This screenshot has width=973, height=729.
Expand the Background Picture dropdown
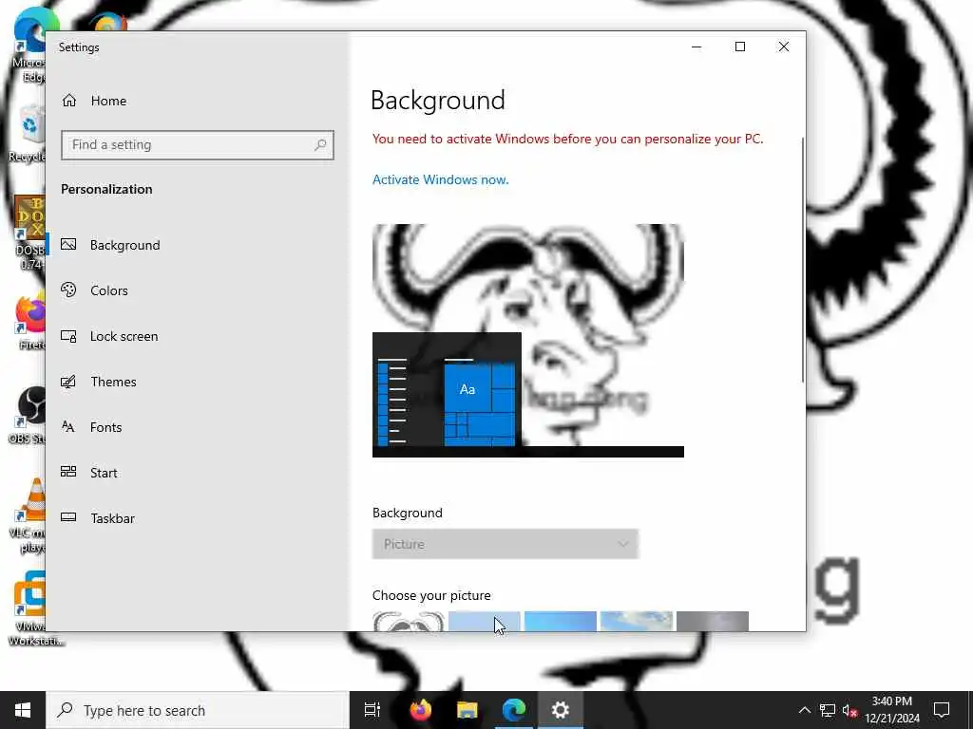(x=506, y=544)
